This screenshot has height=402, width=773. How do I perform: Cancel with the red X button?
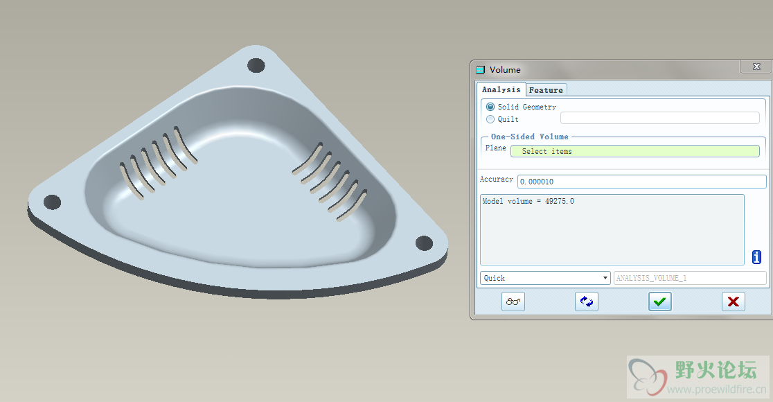(x=733, y=301)
